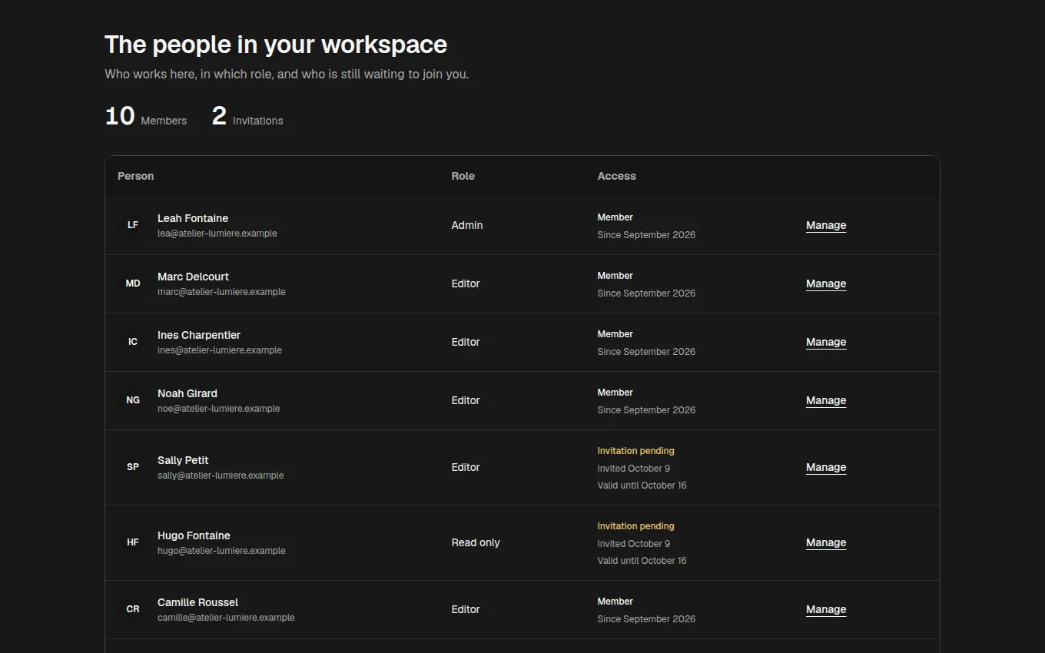Click the CR avatar for Camille Roussel
Screen dimensions: 1045x653
133,609
